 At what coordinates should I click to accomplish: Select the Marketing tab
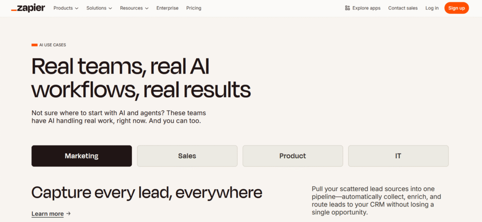(x=81, y=156)
